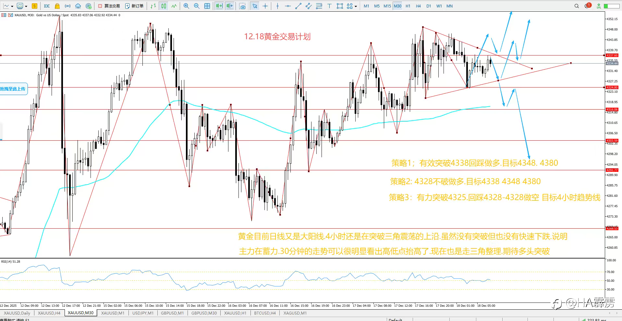
Task: Expand the objects dropdown arrow
Action: pos(356,6)
